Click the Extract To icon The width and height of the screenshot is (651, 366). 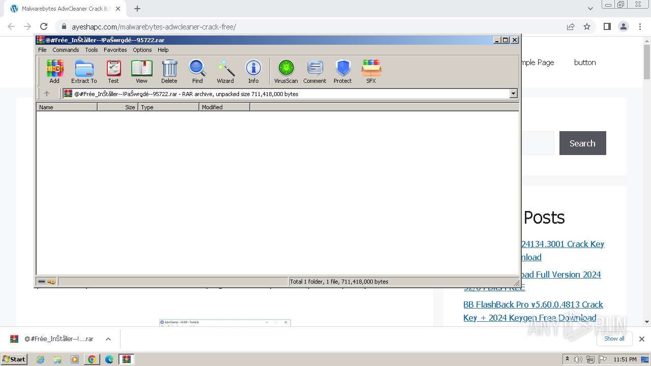pyautogui.click(x=84, y=71)
